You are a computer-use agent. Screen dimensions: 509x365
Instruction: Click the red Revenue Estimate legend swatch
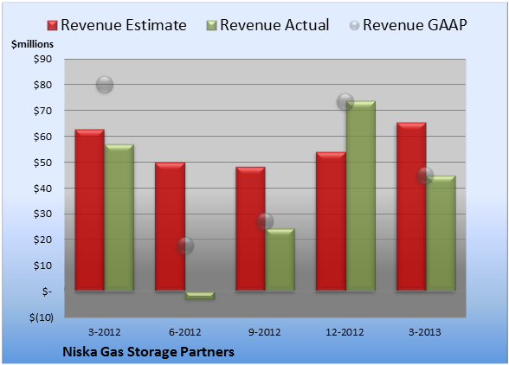click(x=52, y=26)
